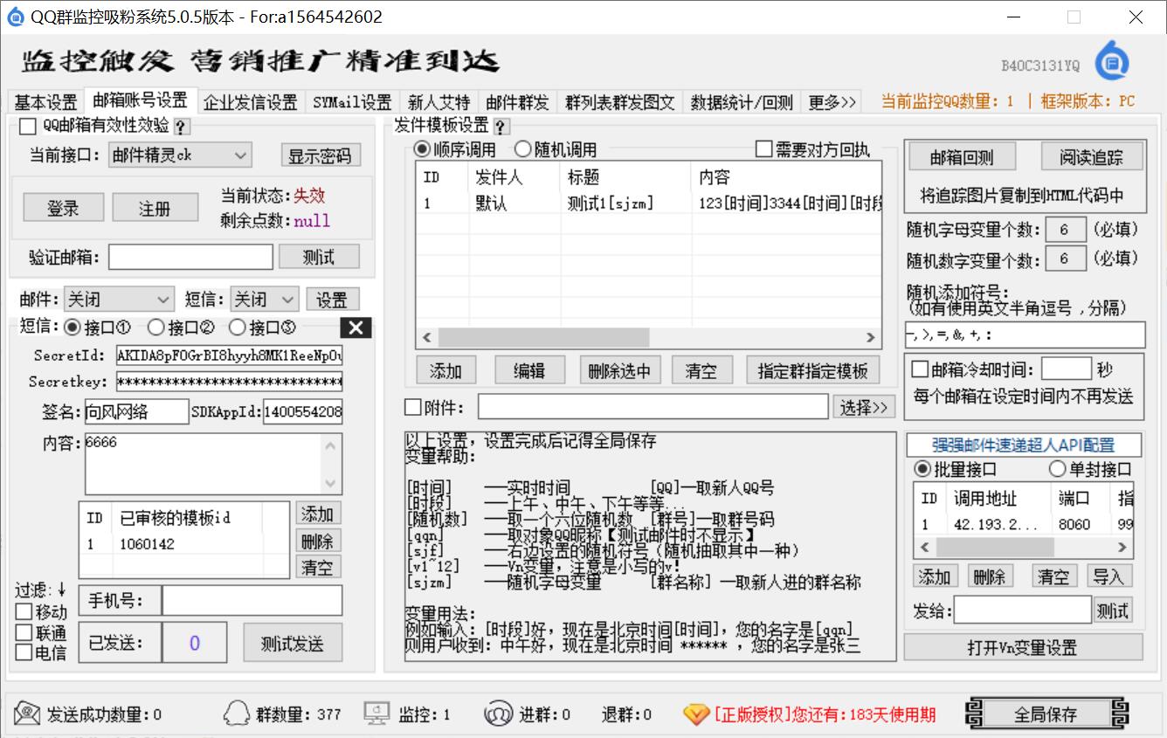Open the 数据统计/回测 tab
1167x738 pixels.
point(741,102)
